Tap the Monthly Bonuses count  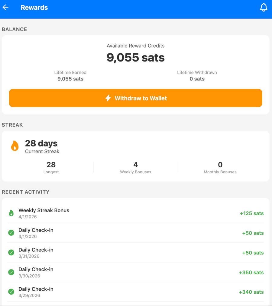coord(220,165)
